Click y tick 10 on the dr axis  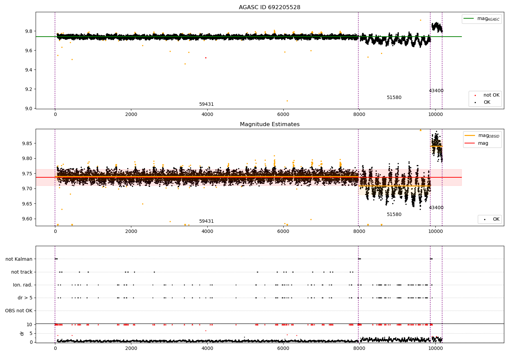[x=30, y=324]
